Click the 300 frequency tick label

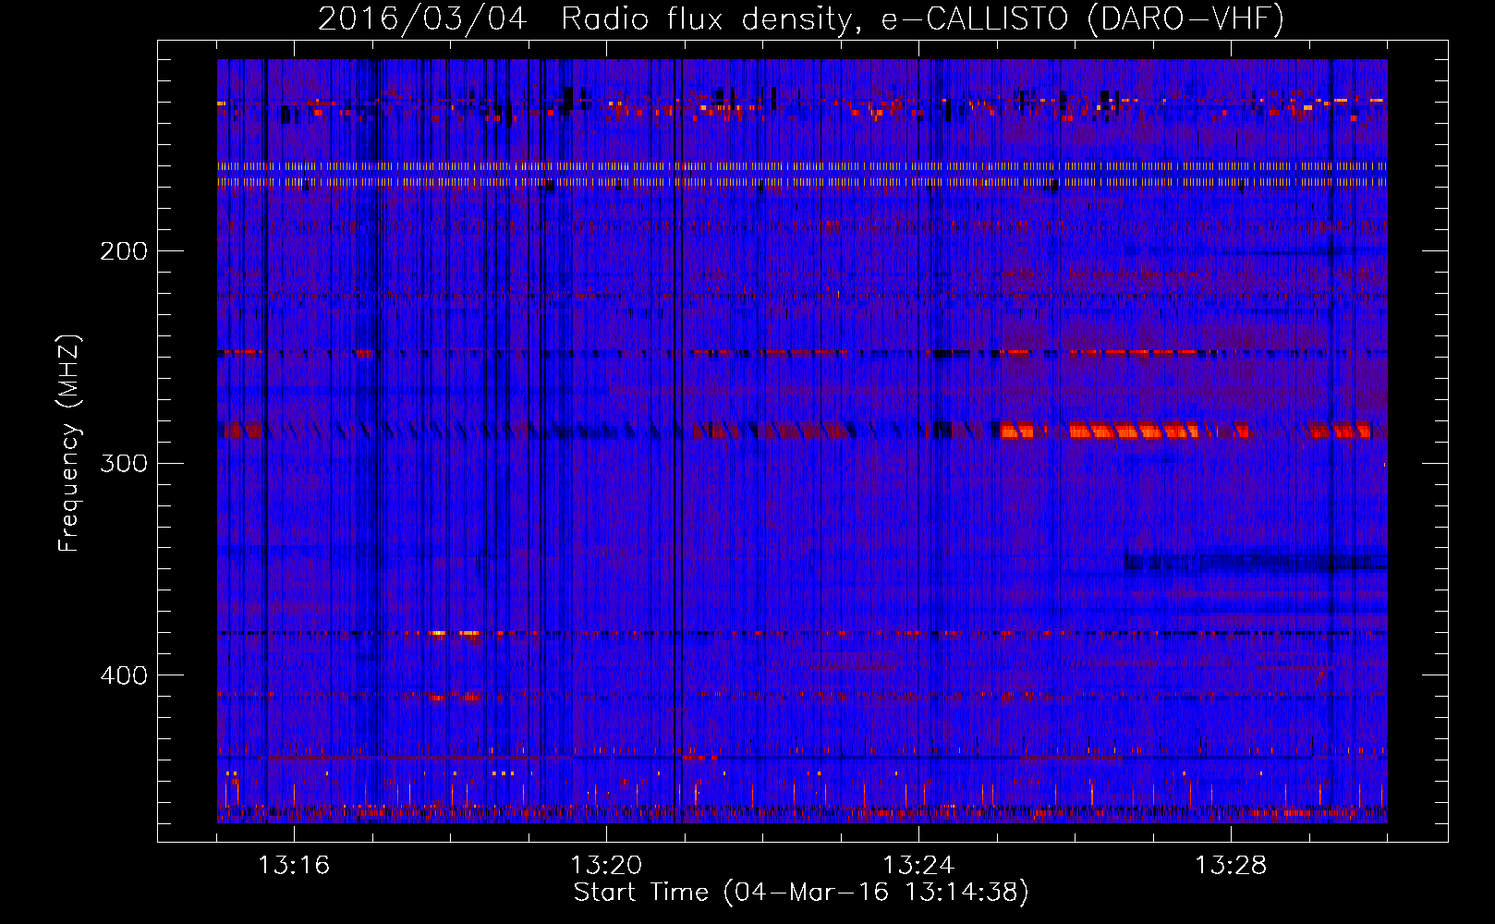click(124, 463)
